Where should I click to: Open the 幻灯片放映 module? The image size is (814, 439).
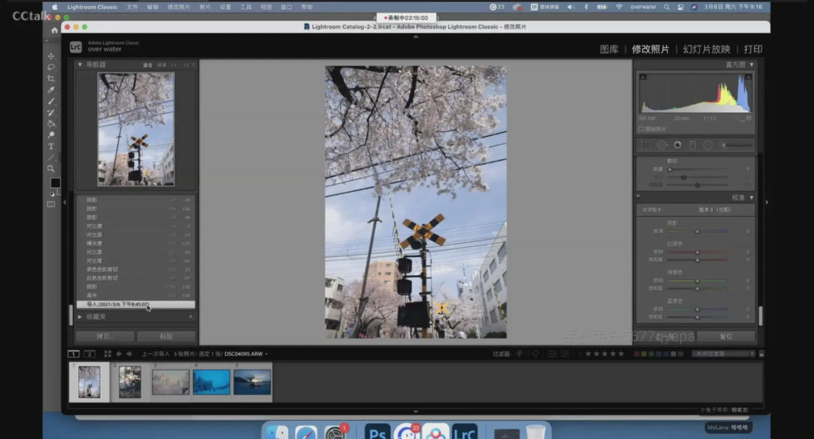tap(707, 49)
